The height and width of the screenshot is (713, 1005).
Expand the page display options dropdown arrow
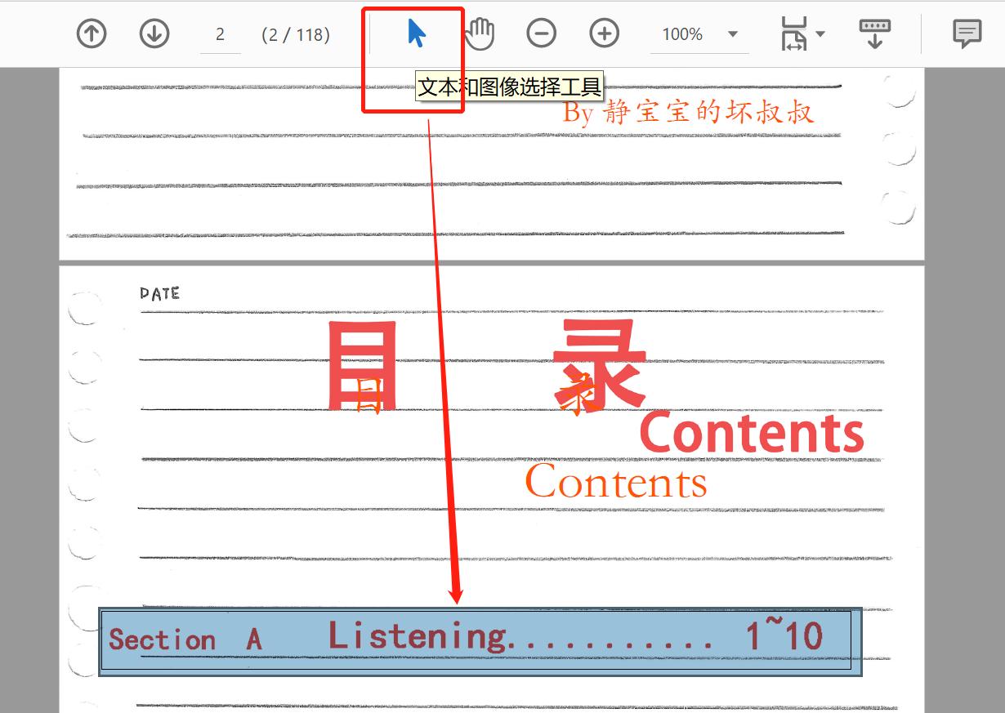820,33
